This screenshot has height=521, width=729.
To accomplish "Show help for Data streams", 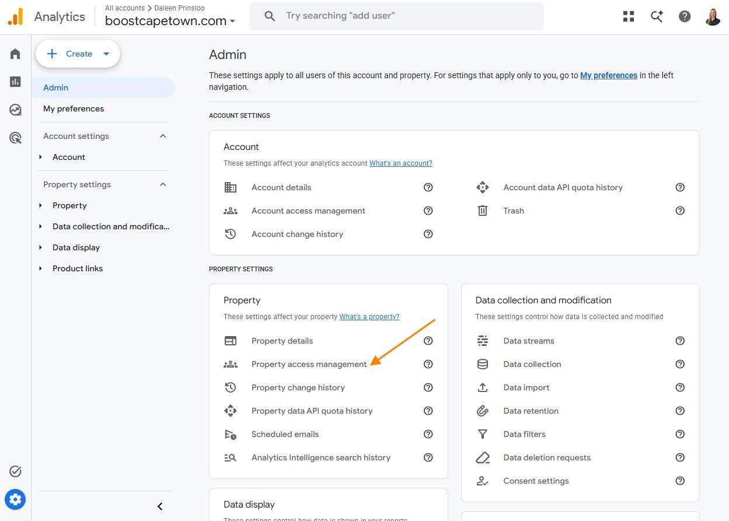I will [680, 341].
